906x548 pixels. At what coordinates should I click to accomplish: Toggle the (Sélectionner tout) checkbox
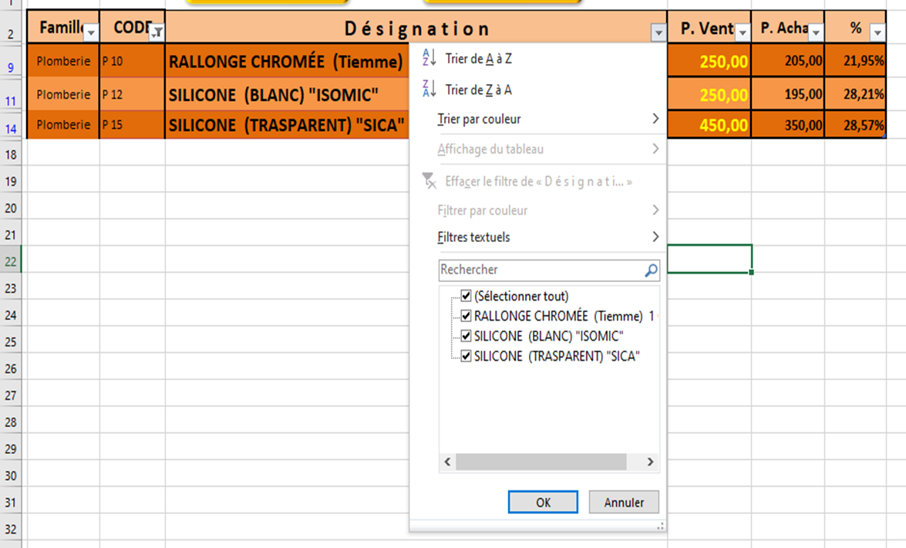tap(466, 296)
